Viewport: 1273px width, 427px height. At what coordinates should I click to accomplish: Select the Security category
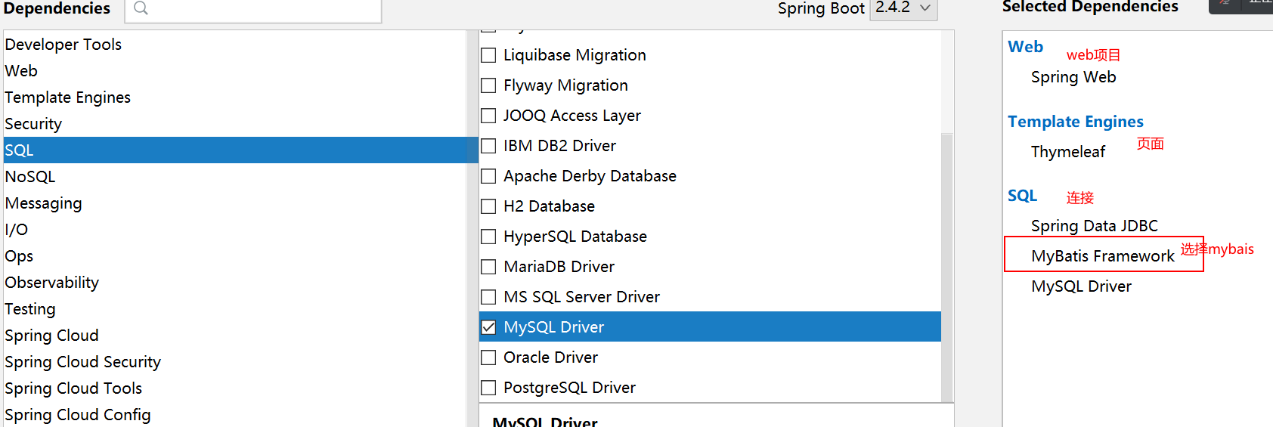pos(235,124)
